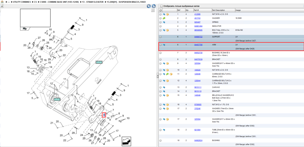Screen dimensions: 304x147
Task: Click the blue arrow icon for ARM 84457756
Action: [x=164, y=45]
